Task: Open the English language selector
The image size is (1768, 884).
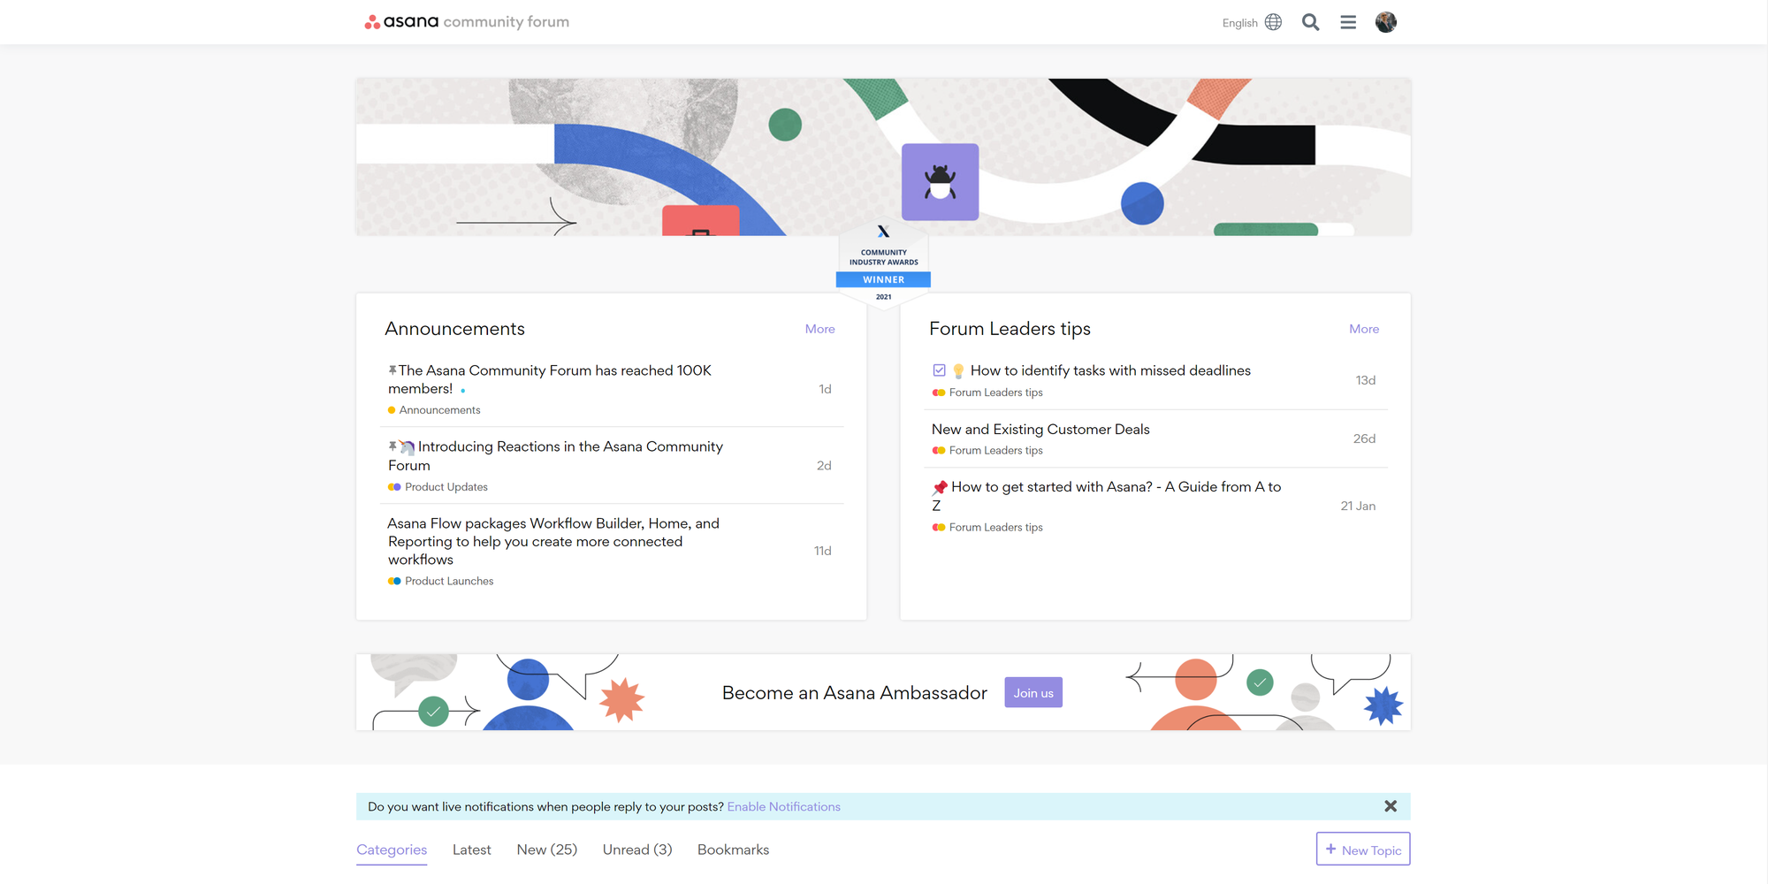Action: tap(1239, 23)
